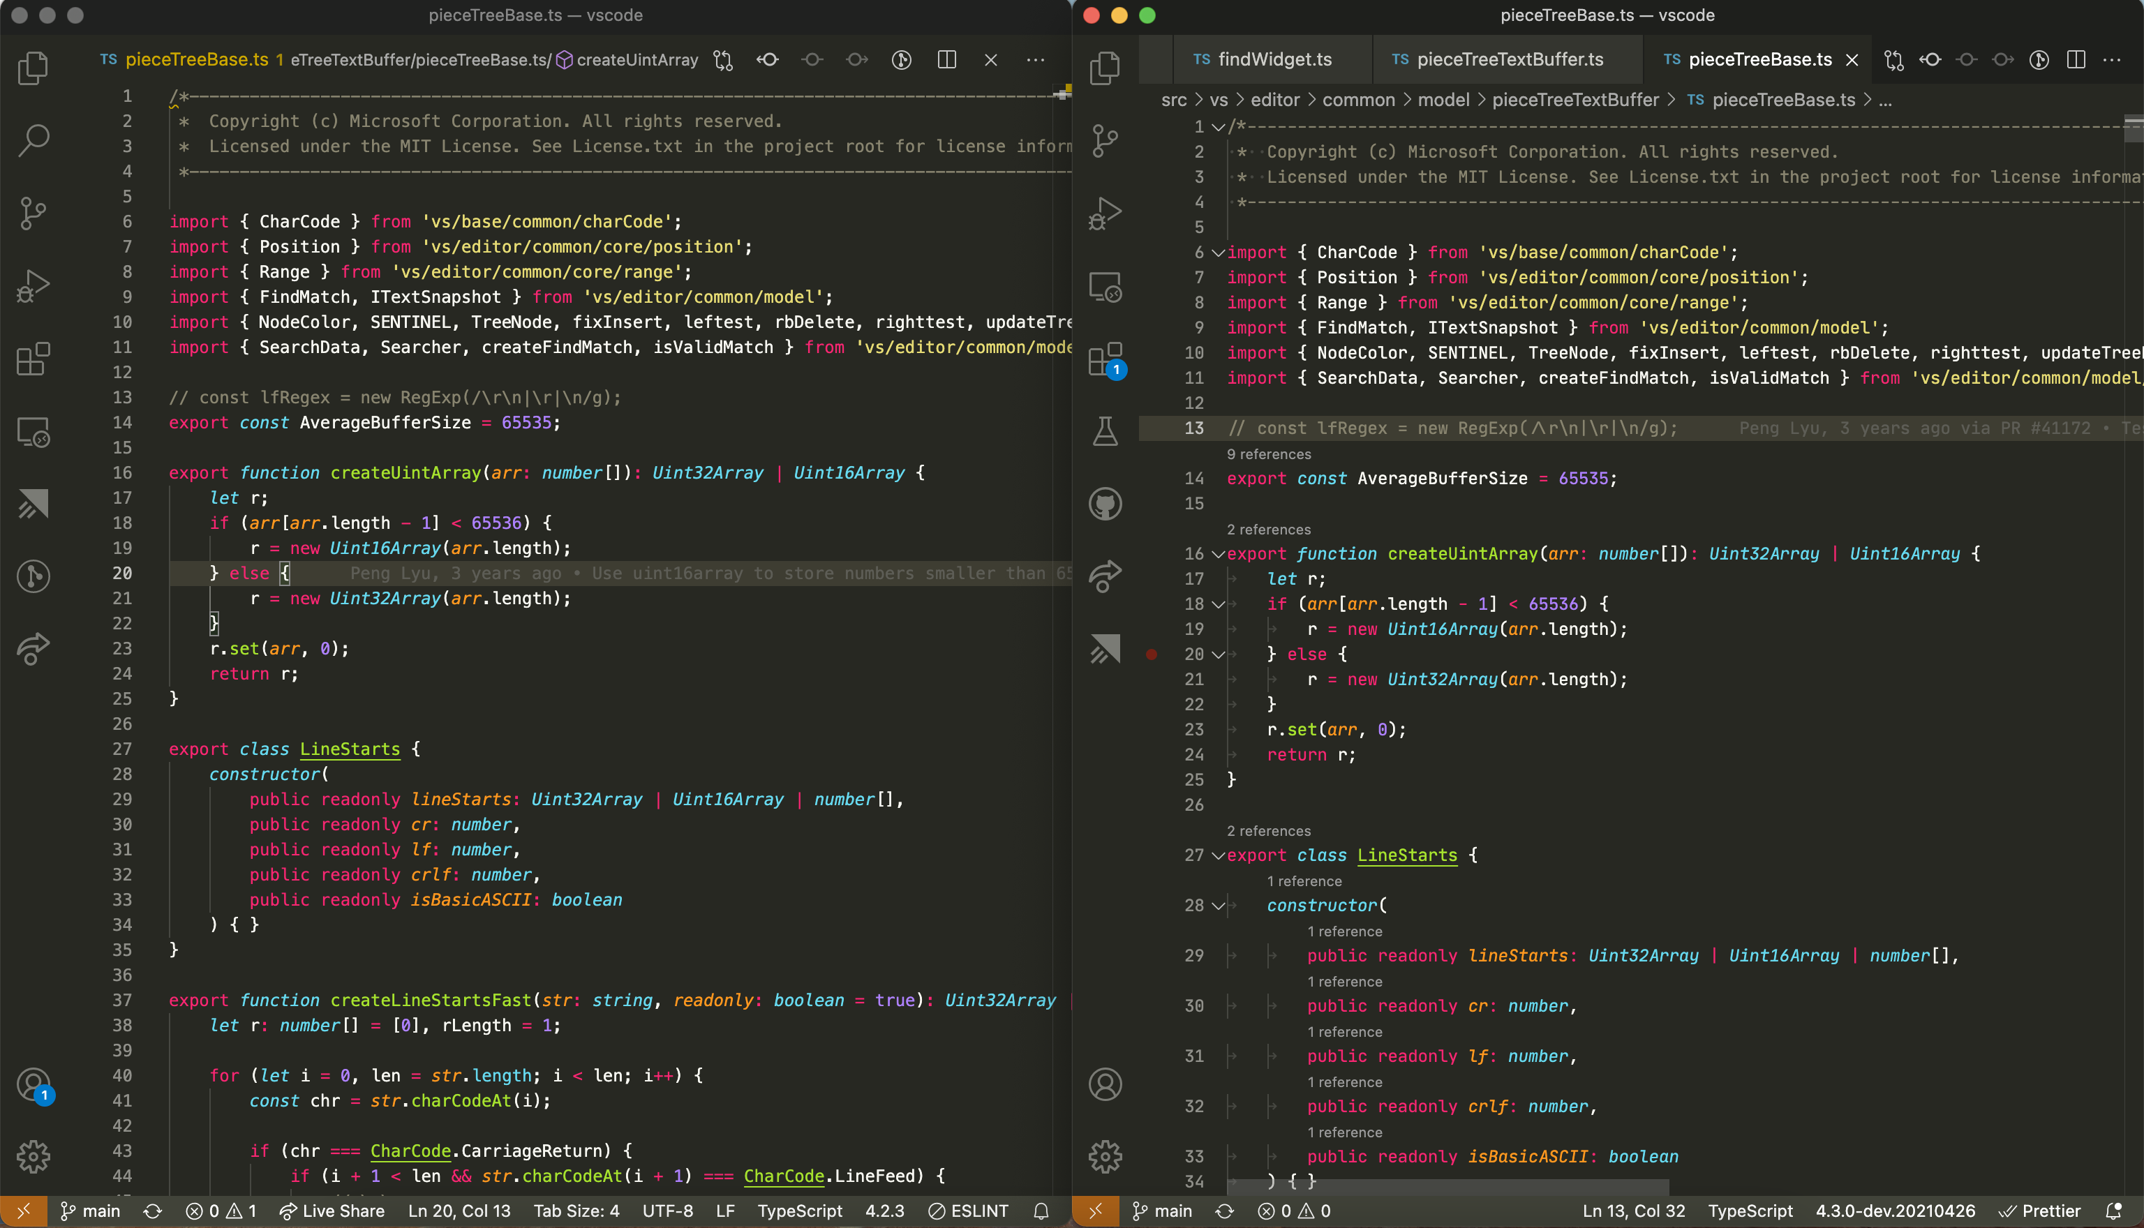The image size is (2144, 1228).
Task: Open Extensions with badge 1 in right window
Action: (1107, 360)
